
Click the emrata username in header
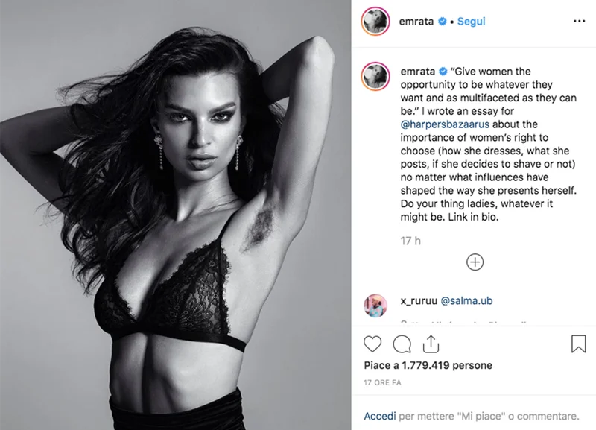pos(416,22)
